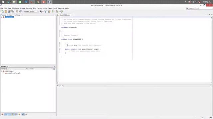Maximize the editor window via the tab bar icon
Viewport: 213px width, 119px height.
pos(212,15)
